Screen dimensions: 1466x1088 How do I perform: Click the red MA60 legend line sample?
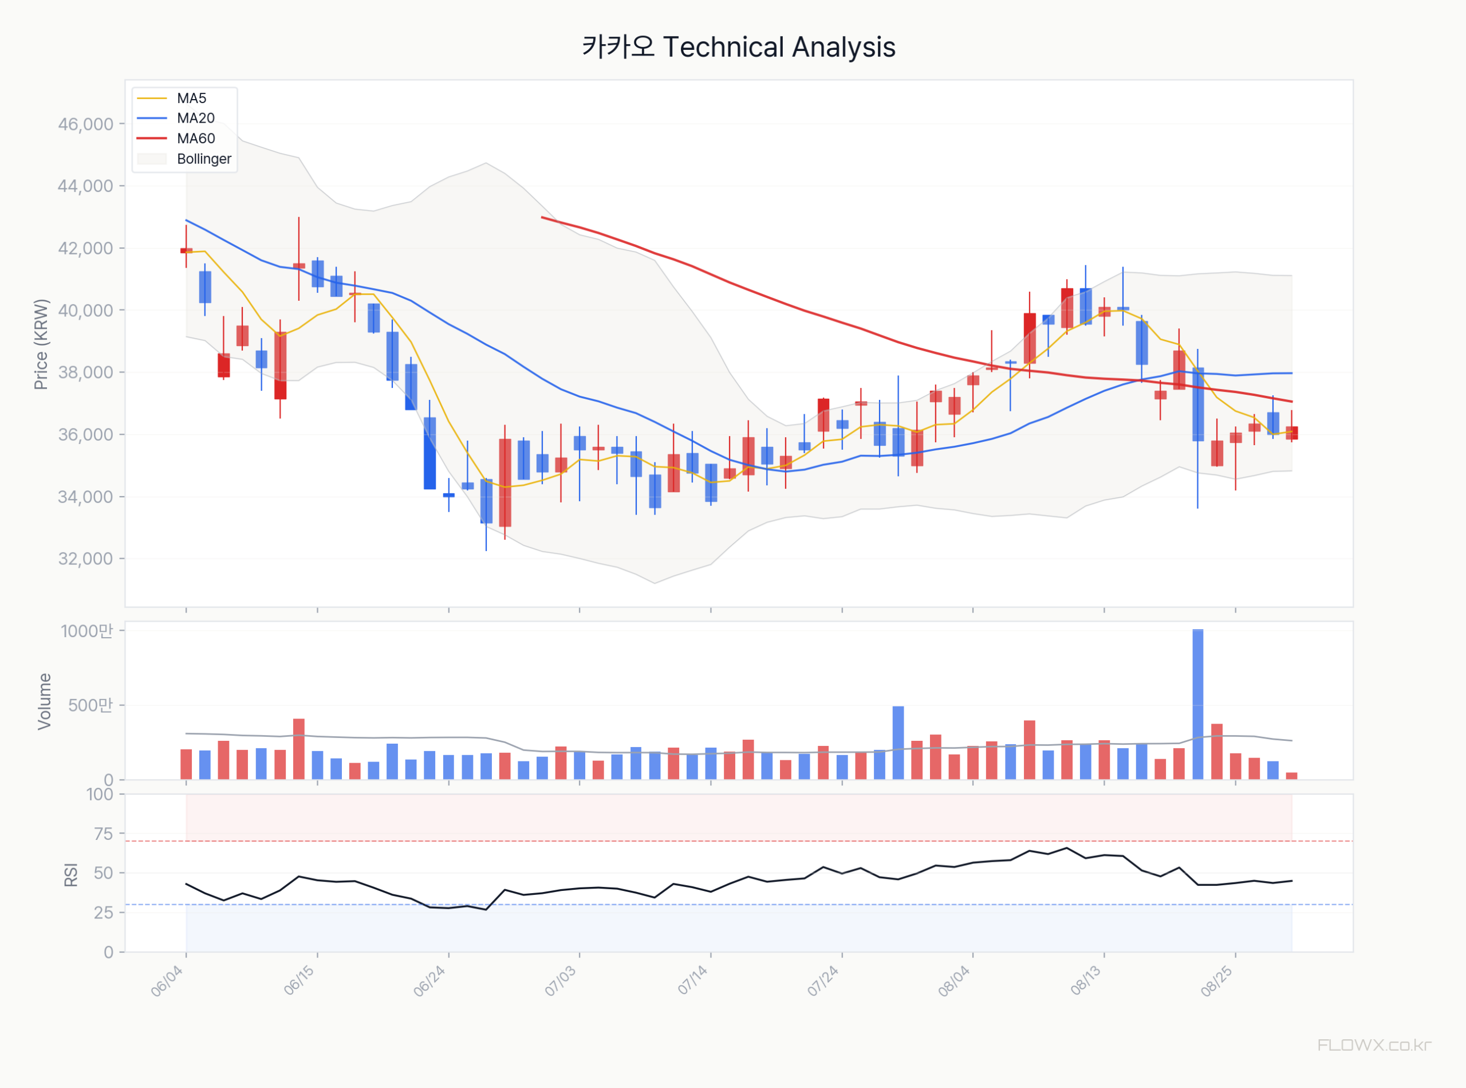(x=151, y=139)
